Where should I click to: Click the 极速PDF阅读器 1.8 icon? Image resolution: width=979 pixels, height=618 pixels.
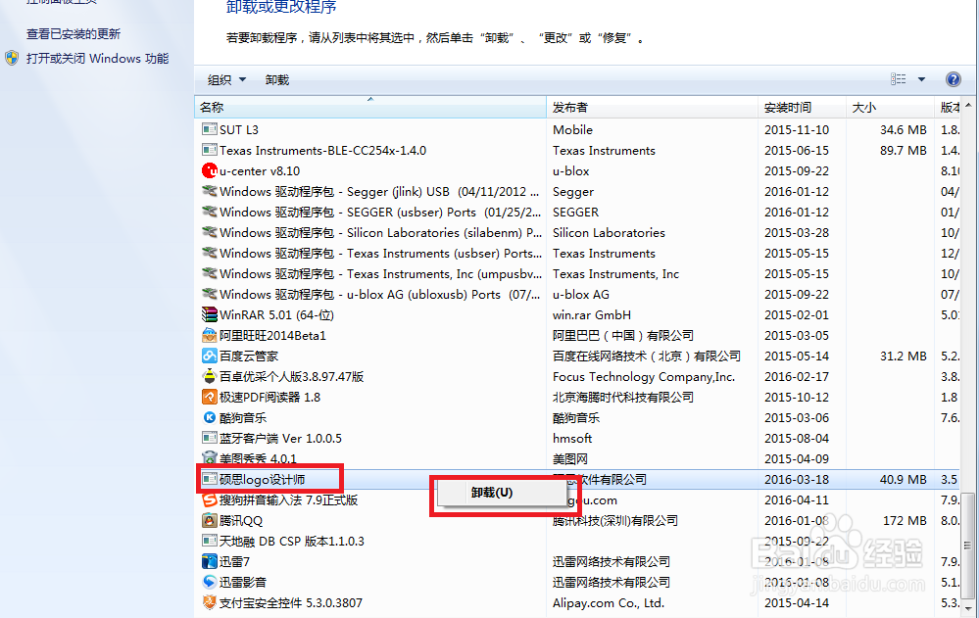209,397
